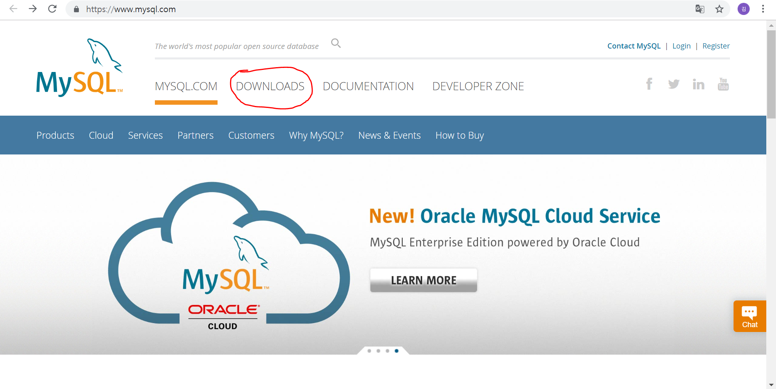Select the second carousel dot
Viewport: 776px width, 389px height.
[378, 351]
